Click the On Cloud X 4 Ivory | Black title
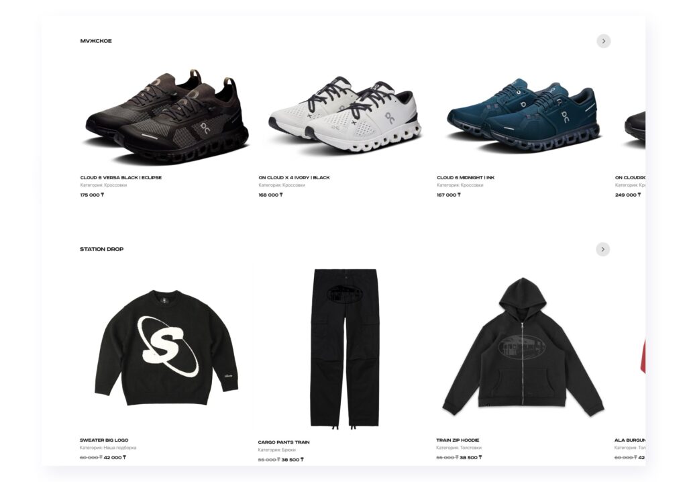Viewport: 687px width, 482px height. [x=294, y=178]
